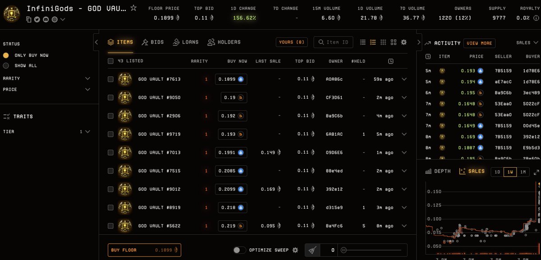The width and height of the screenshot is (541, 260).
Task: Click the traits filter icon
Action: click(7, 116)
